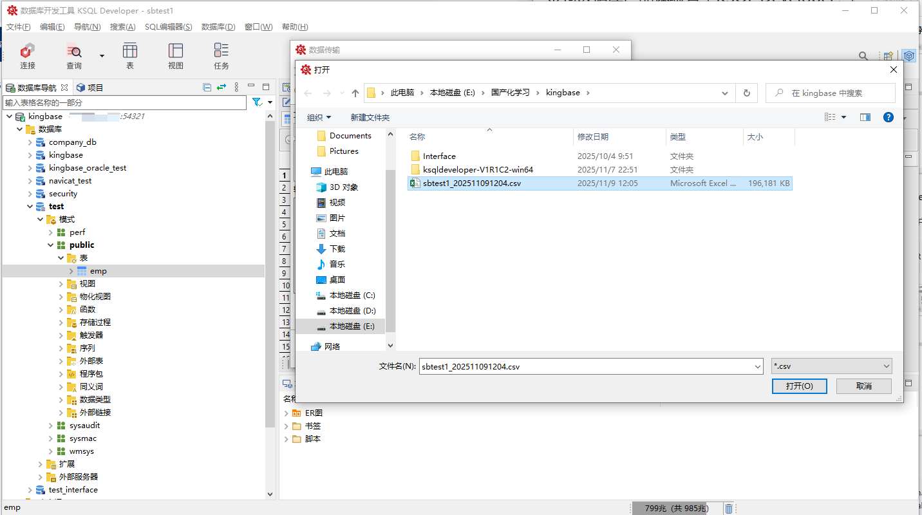
Task: Open the *.csv file type dropdown
Action: (831, 366)
